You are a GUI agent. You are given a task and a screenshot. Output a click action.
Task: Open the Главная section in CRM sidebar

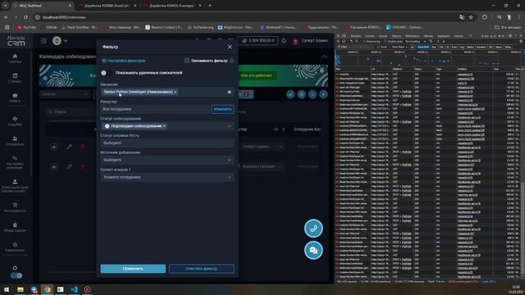[x=15, y=58]
